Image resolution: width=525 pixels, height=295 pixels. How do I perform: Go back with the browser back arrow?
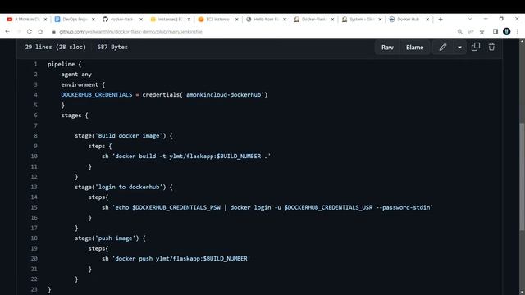point(7,31)
